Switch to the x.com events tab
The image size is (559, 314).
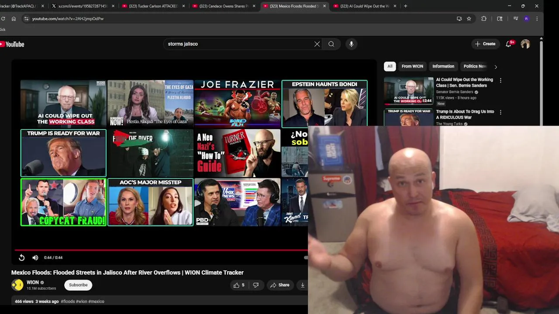point(82,6)
